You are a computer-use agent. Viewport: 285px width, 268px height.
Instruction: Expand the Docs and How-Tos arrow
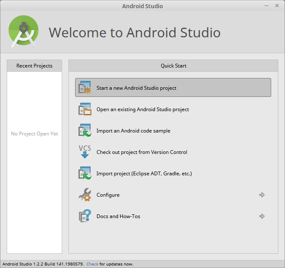(262, 216)
